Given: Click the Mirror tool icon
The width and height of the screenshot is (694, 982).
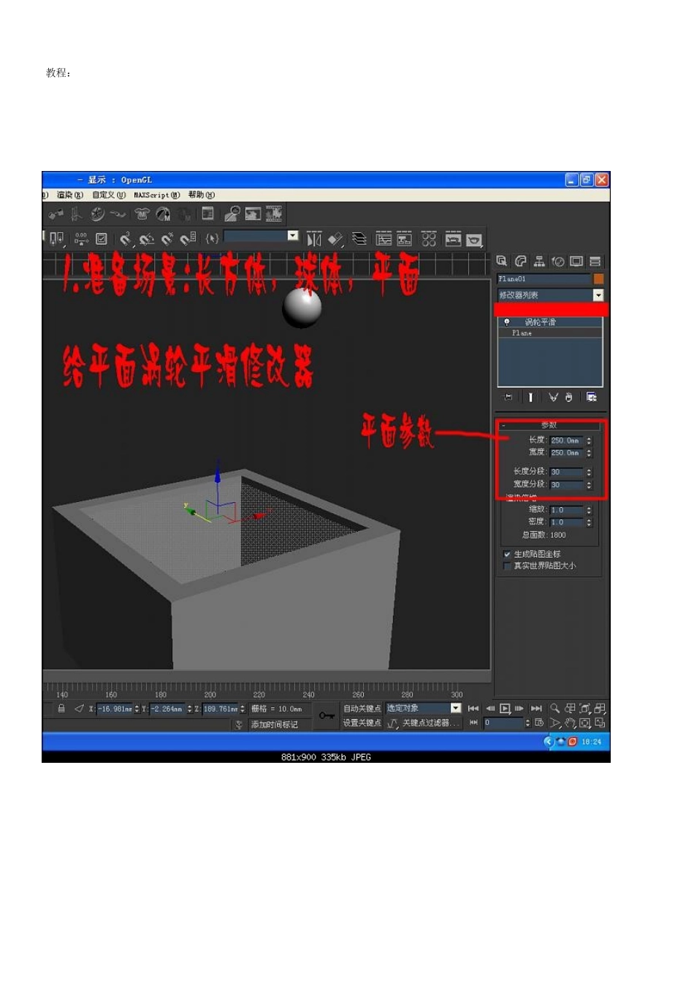Looking at the screenshot, I should (314, 239).
